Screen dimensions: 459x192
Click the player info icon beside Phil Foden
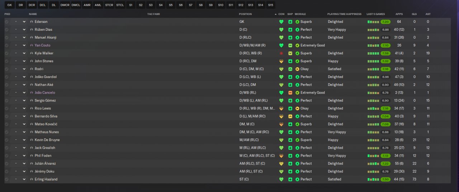click(32, 156)
